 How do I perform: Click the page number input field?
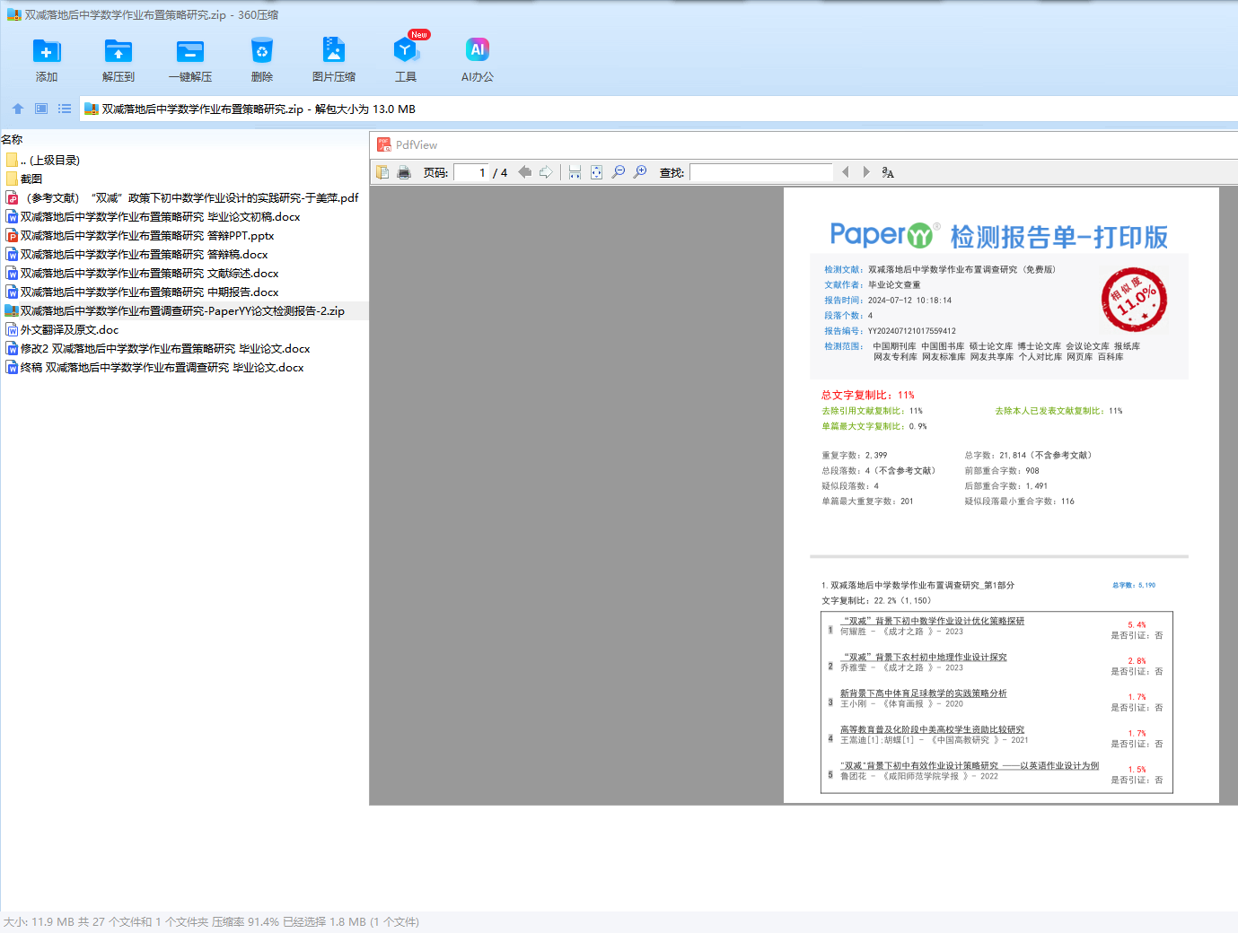tap(471, 172)
